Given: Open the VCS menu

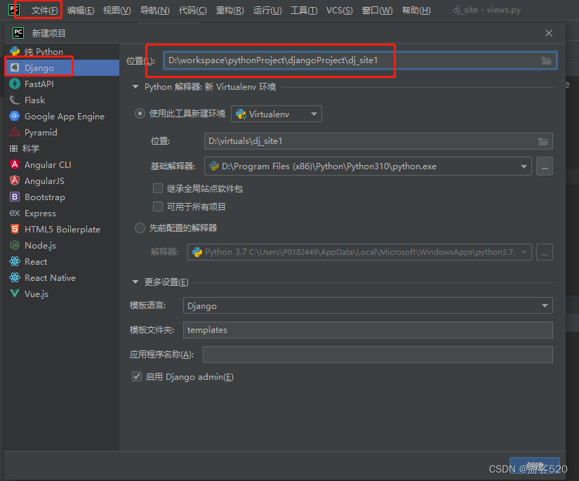Looking at the screenshot, I should [x=339, y=10].
